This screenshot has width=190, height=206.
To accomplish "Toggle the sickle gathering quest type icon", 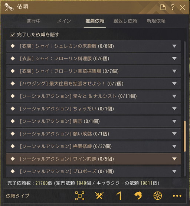I will 119,196.
